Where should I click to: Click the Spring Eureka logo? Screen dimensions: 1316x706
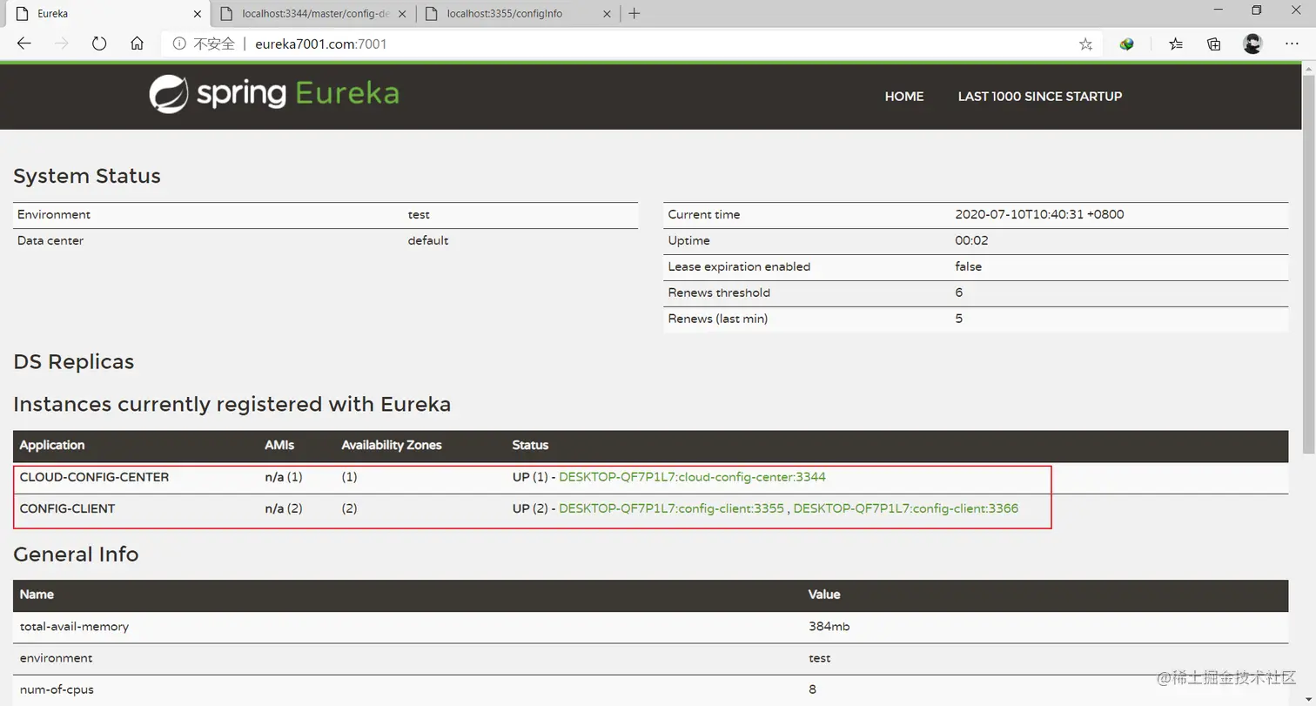(x=273, y=95)
